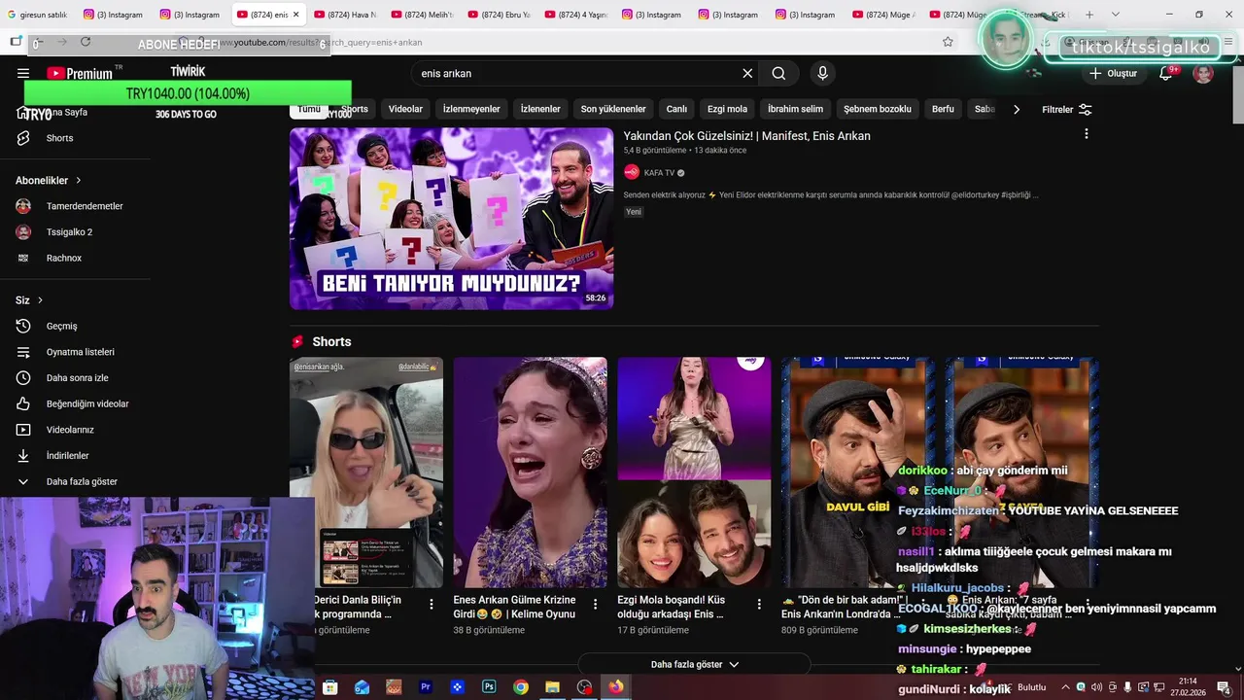Select the Canlı filter chip

[676, 109]
